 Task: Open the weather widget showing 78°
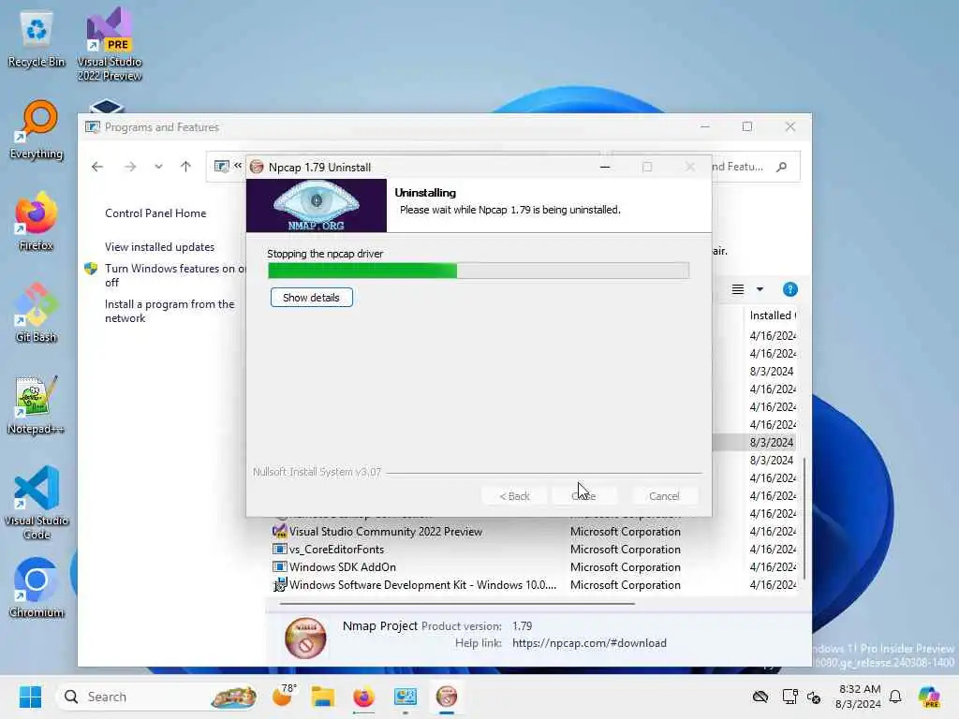click(x=284, y=697)
